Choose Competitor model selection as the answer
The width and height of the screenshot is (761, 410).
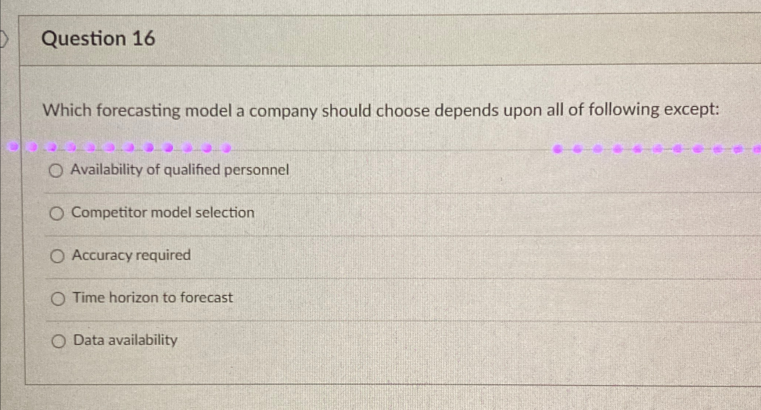pos(57,213)
